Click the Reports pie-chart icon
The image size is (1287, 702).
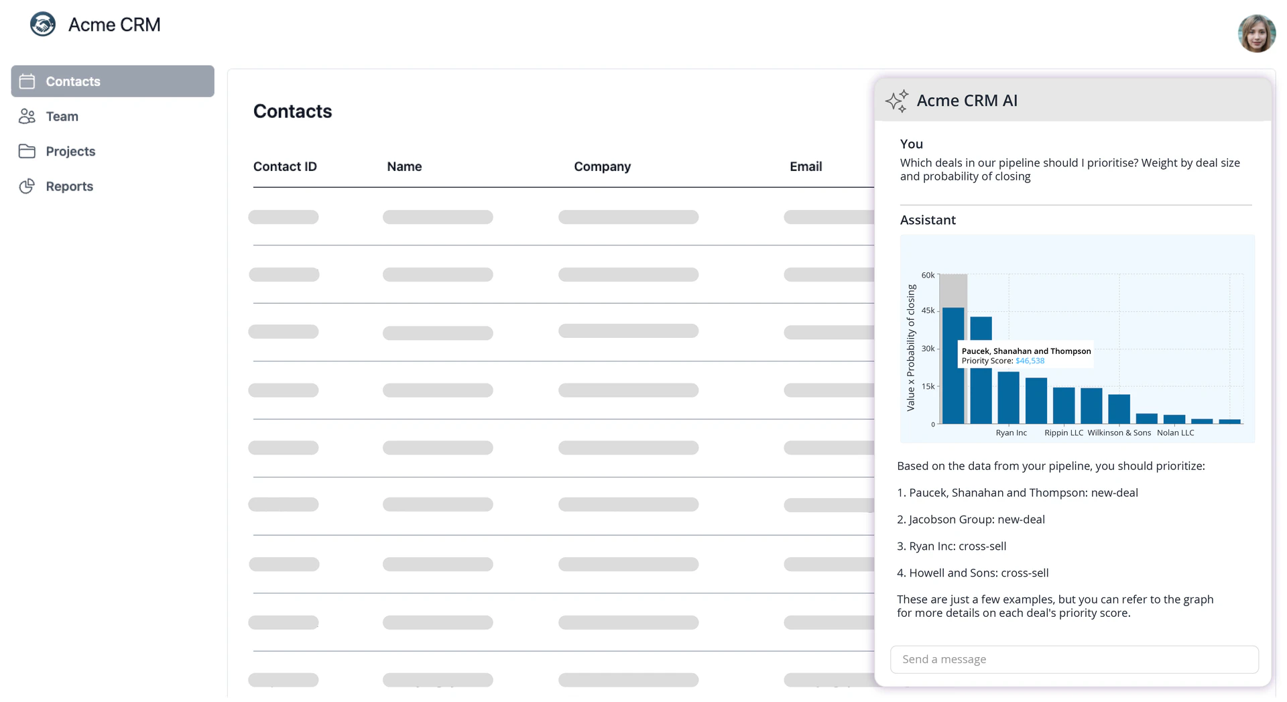coord(27,186)
